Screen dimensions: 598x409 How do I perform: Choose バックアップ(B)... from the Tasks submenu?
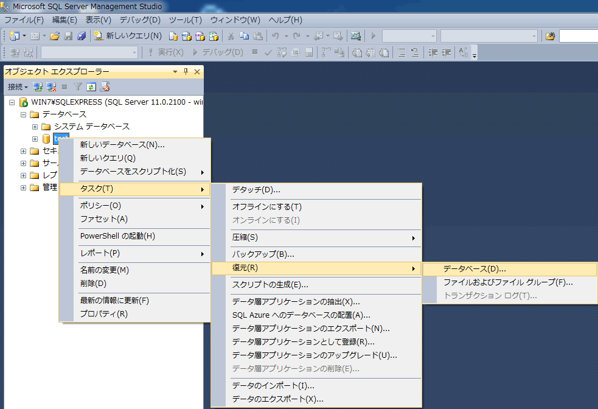[263, 254]
